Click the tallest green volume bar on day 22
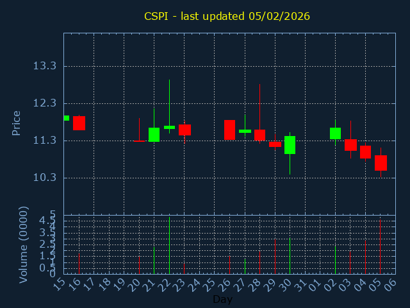Image resolution: width=410 pixels, height=308 pixels. [x=169, y=245]
